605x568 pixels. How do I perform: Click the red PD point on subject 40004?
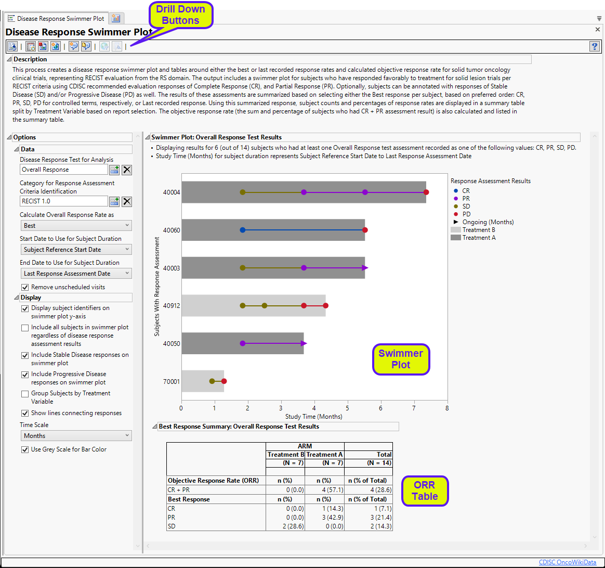tap(426, 192)
